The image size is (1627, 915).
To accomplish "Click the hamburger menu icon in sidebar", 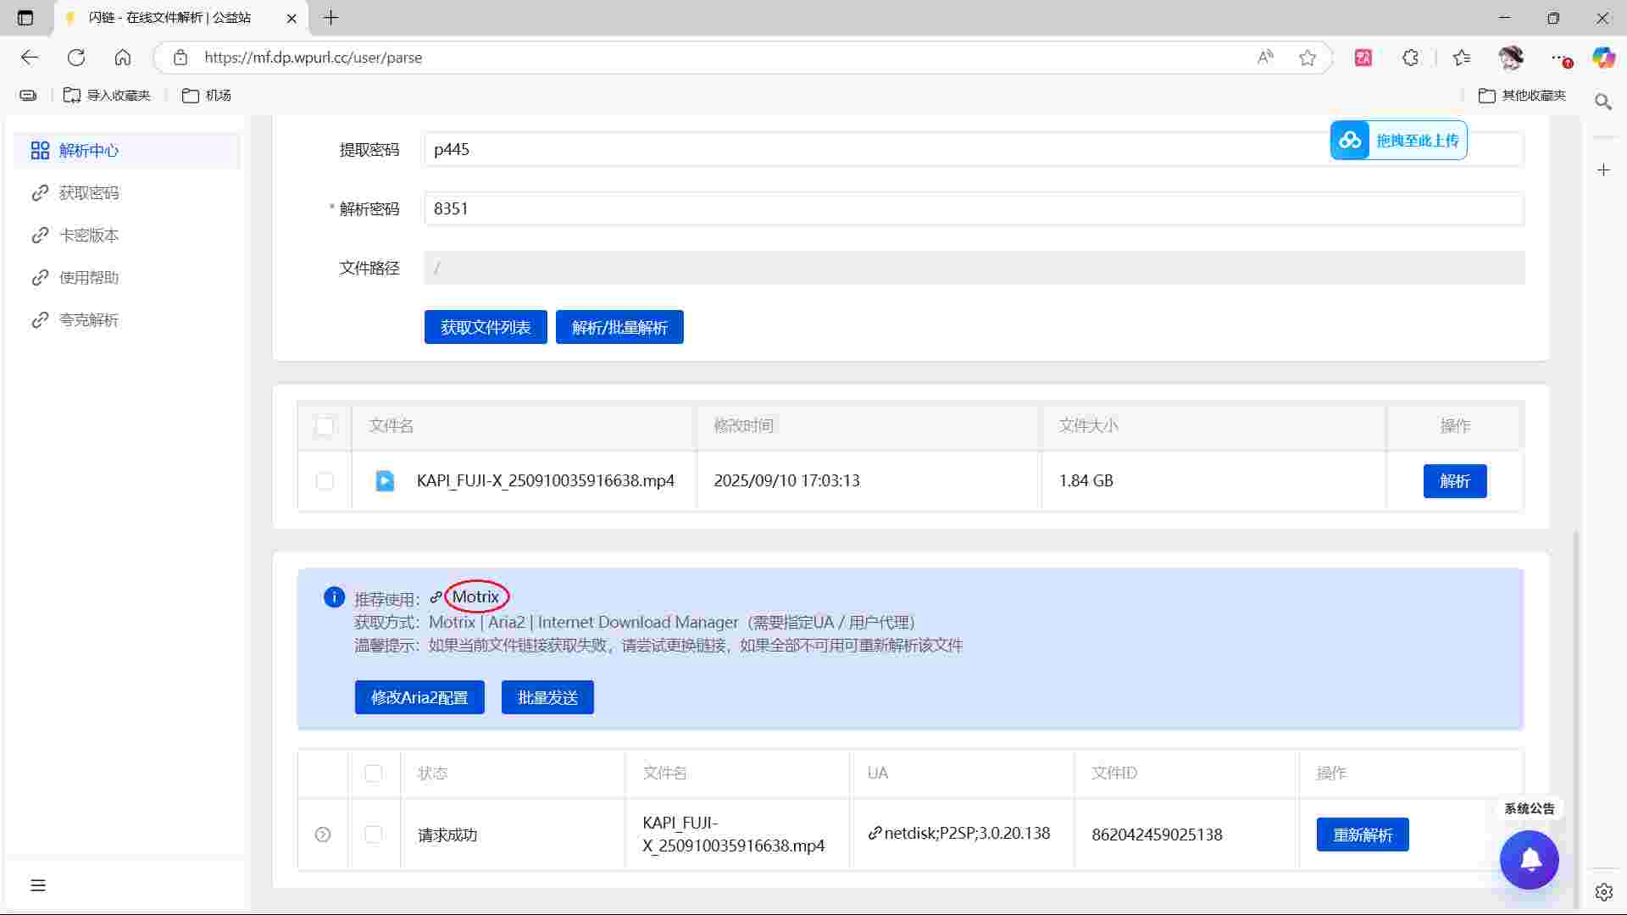I will pyautogui.click(x=38, y=885).
